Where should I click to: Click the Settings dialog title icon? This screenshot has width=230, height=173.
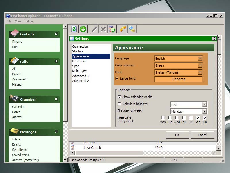coord(72,39)
